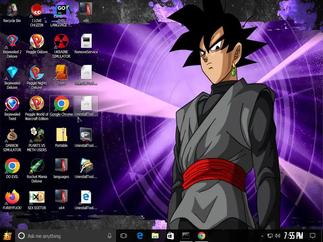The image size is (323, 242).
Task: Activate the taskbar microphone icon
Action: (109, 236)
